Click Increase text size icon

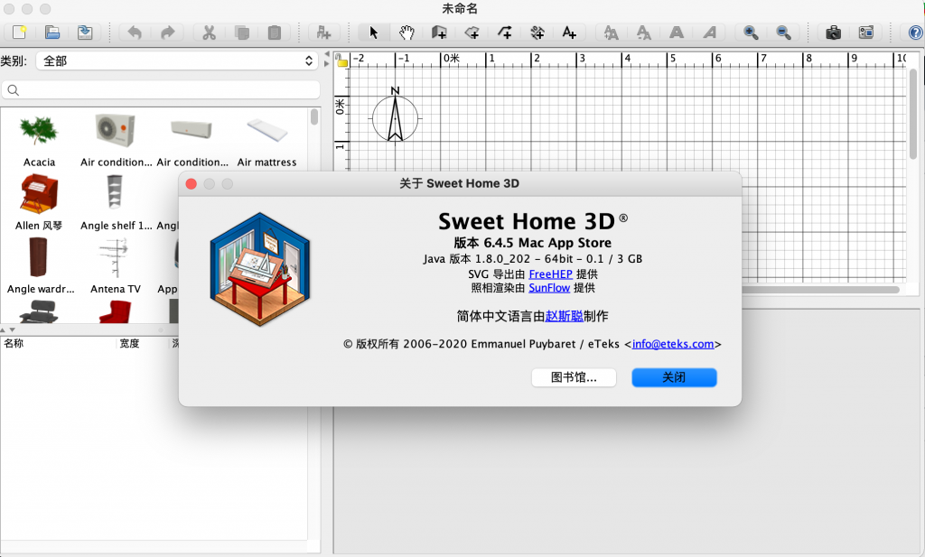click(x=612, y=32)
